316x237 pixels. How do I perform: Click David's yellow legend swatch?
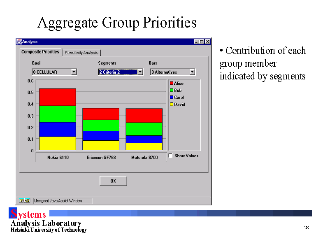[172, 105]
